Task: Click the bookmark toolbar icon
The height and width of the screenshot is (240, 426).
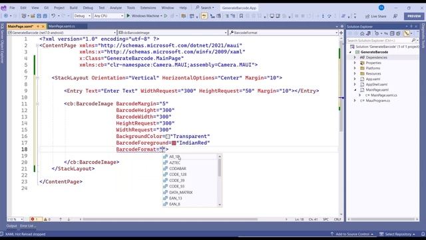Action: [241, 16]
